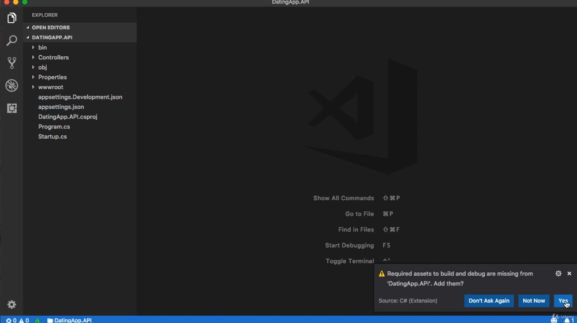This screenshot has height=323, width=577.
Task: Click the EXPLORER panel title
Action: pyautogui.click(x=44, y=15)
